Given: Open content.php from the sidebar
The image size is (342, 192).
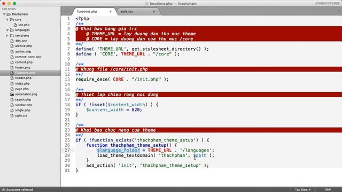Looking at the screenshot, I should pyautogui.click(x=24, y=62).
